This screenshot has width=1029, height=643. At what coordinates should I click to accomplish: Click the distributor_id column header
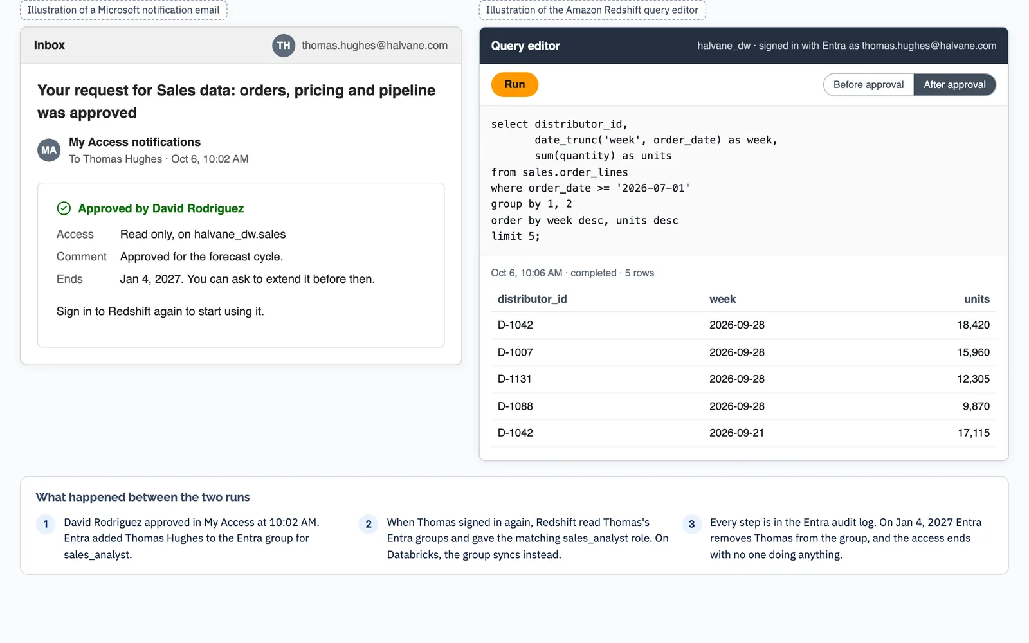tap(532, 299)
